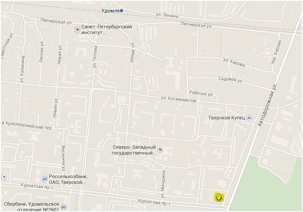Select the Тверской Купец shopping icon

click(249, 118)
